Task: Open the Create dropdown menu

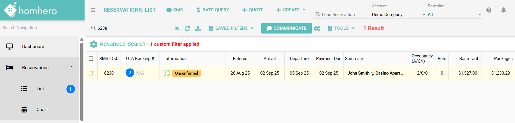Action: pos(291,10)
